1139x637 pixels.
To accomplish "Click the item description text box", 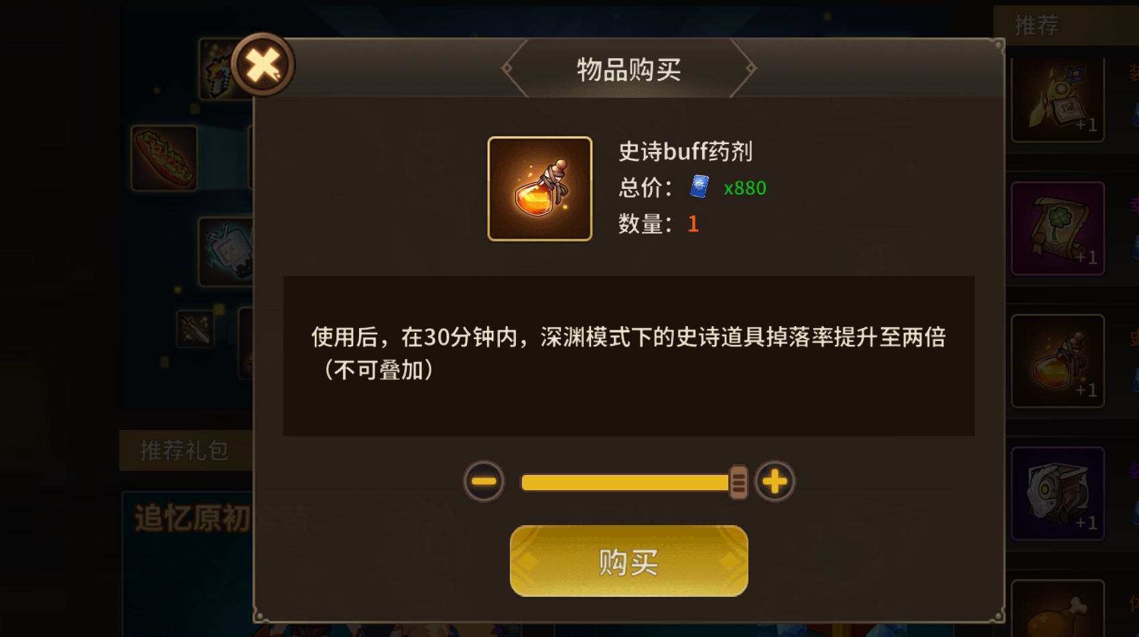I will (628, 356).
